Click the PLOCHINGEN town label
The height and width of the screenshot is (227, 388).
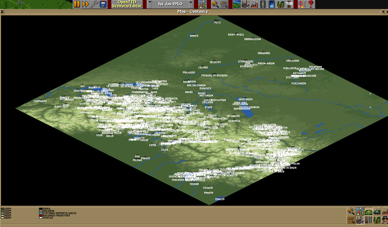[299, 84]
